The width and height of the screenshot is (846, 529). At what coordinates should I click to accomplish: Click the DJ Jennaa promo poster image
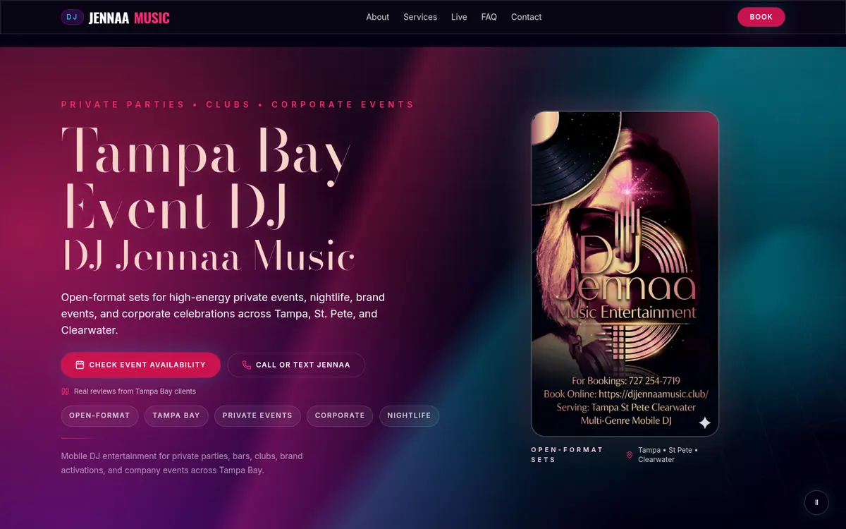coord(625,274)
